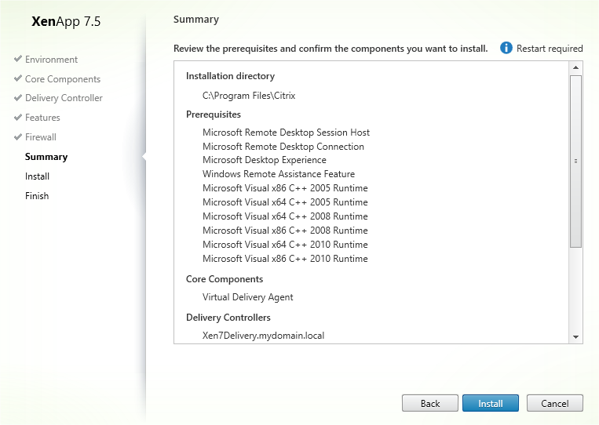Click the 'Restart required' label
The image size is (599, 425).
coord(550,49)
